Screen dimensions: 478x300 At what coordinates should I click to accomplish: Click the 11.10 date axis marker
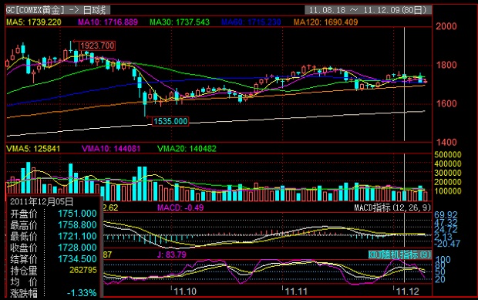pos(185,292)
